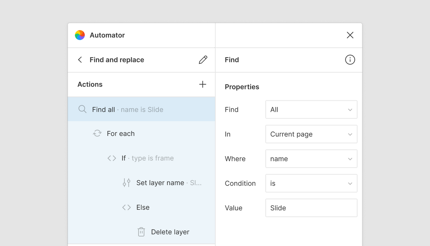
Task: Click the Value field containing Slide
Action: point(311,208)
